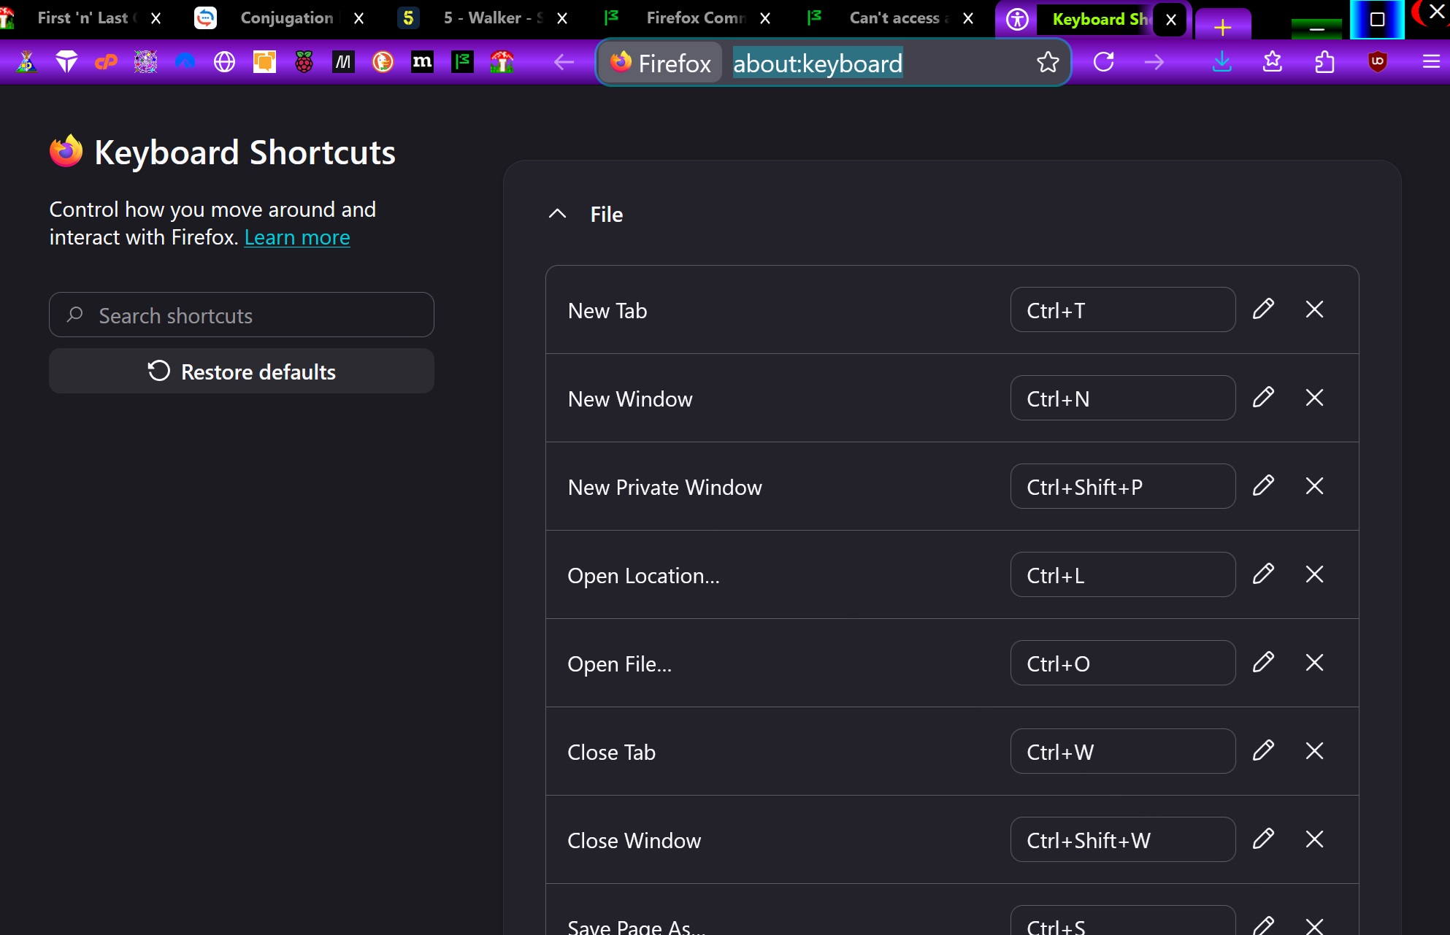1450x935 pixels.
Task: Clear the New Window shortcut with X icon
Action: click(1314, 398)
